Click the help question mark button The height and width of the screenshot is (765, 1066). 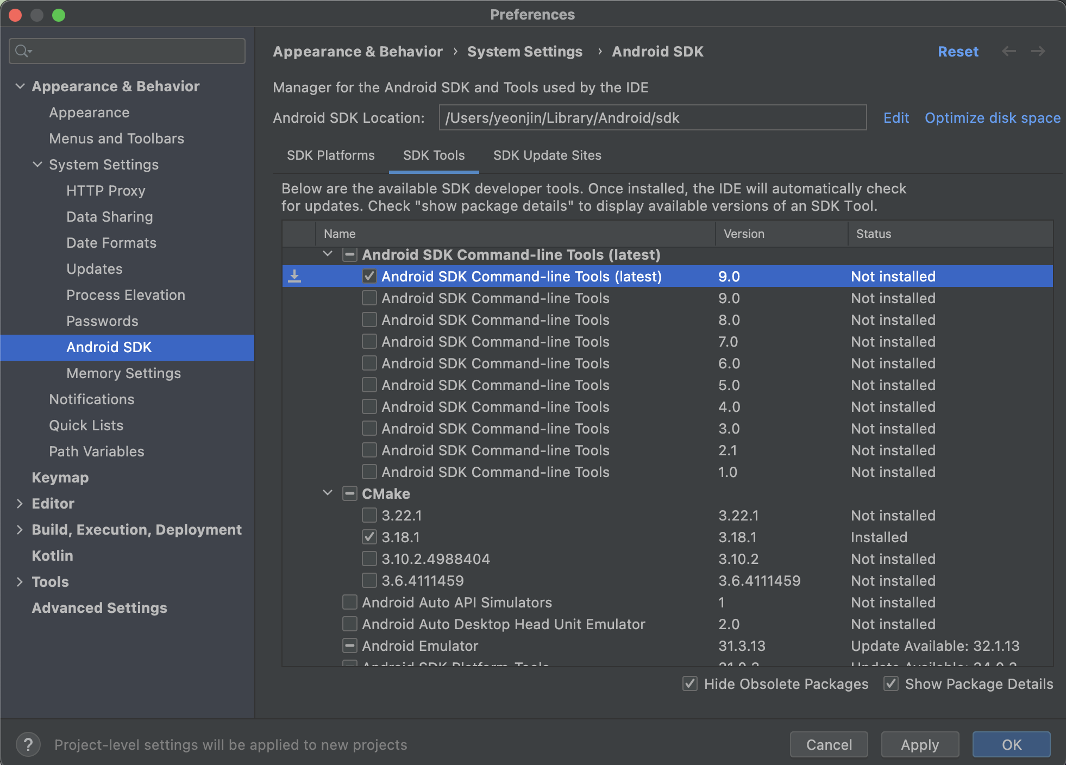(x=28, y=744)
